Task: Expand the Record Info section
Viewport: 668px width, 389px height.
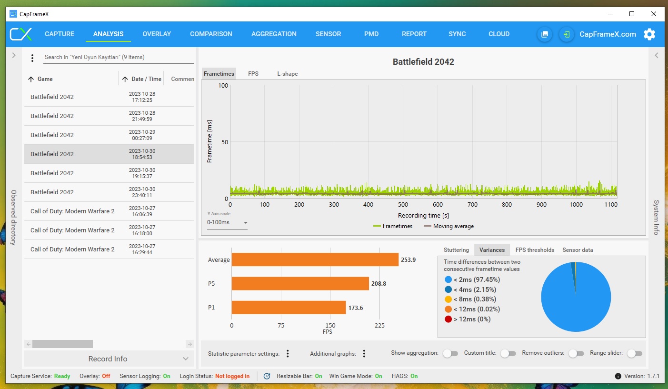Action: tap(109, 359)
